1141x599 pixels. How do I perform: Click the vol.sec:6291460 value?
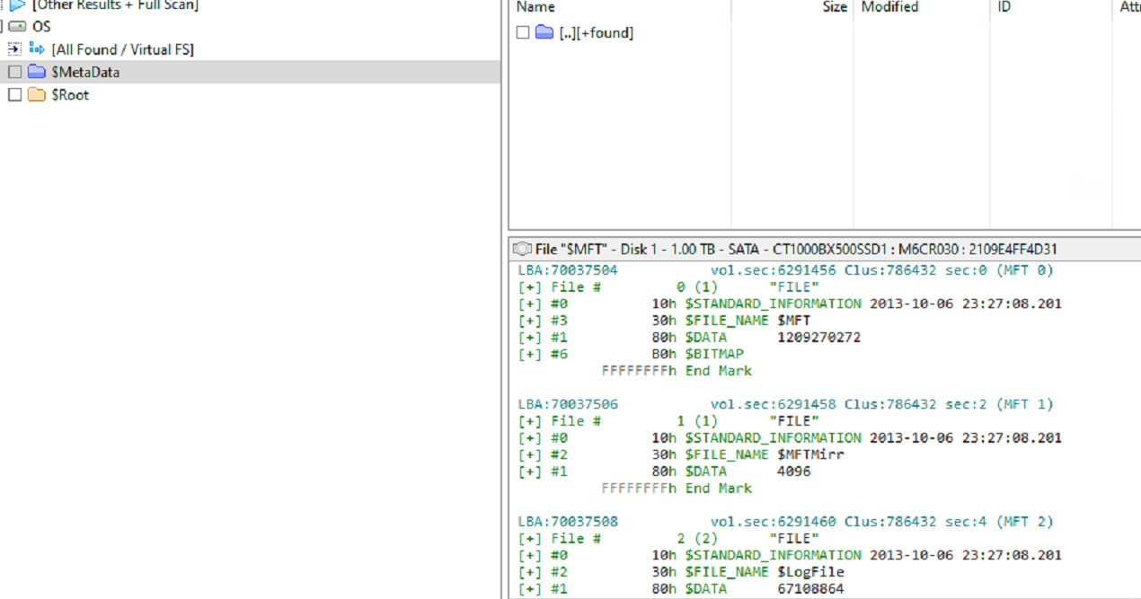(x=774, y=522)
